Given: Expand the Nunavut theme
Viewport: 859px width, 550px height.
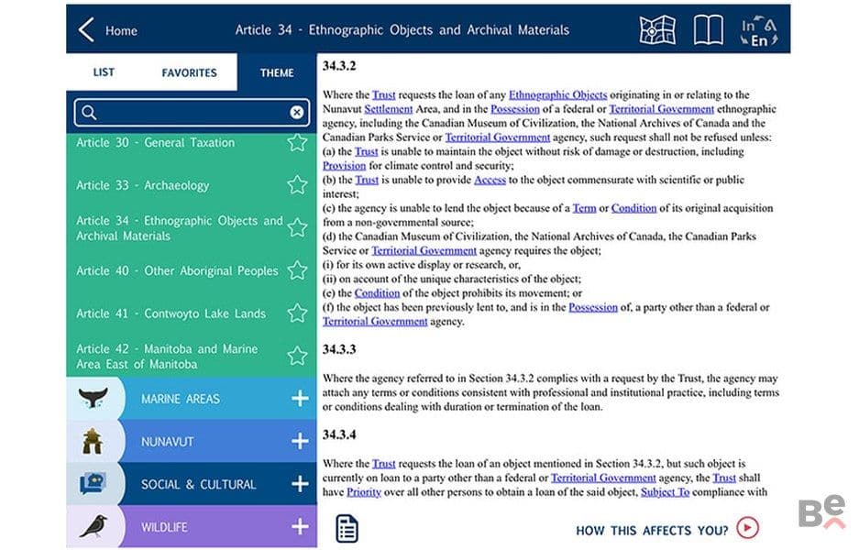Looking at the screenshot, I should tap(300, 441).
